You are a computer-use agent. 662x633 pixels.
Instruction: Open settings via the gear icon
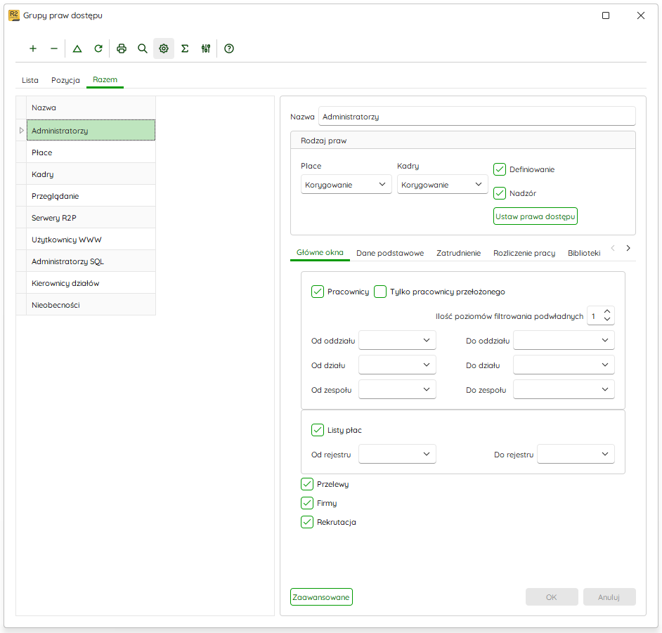[x=164, y=48]
